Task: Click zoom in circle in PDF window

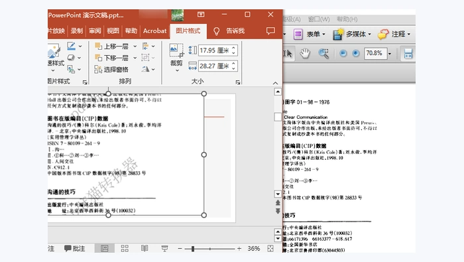Action: (356, 53)
